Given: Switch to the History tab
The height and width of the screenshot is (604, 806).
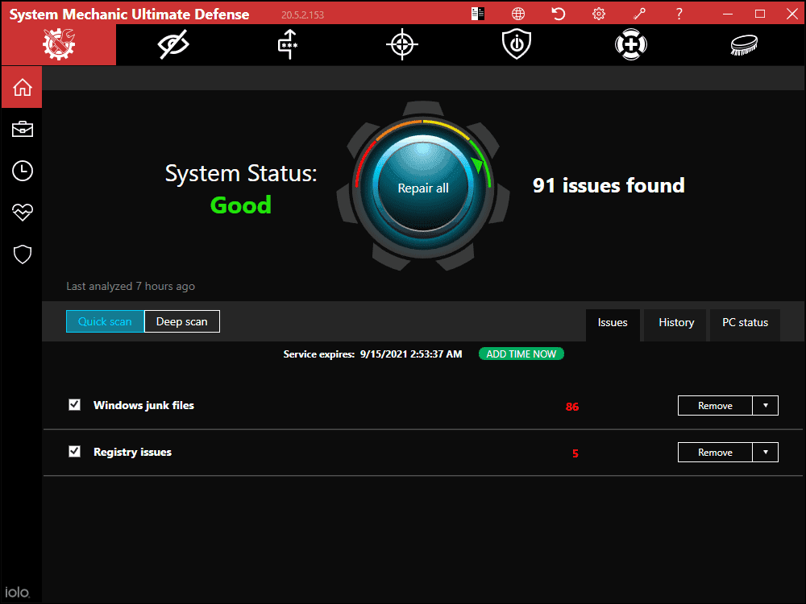Looking at the screenshot, I should [x=675, y=322].
